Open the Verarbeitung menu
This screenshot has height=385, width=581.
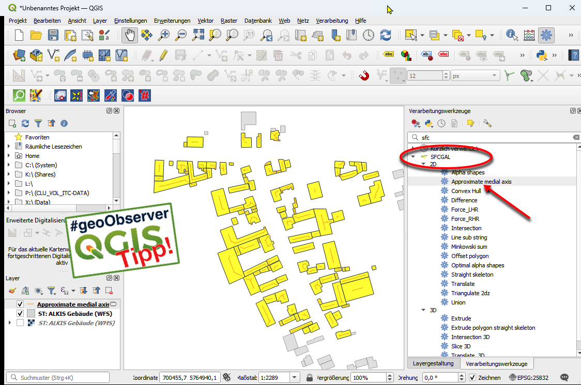pyautogui.click(x=332, y=21)
